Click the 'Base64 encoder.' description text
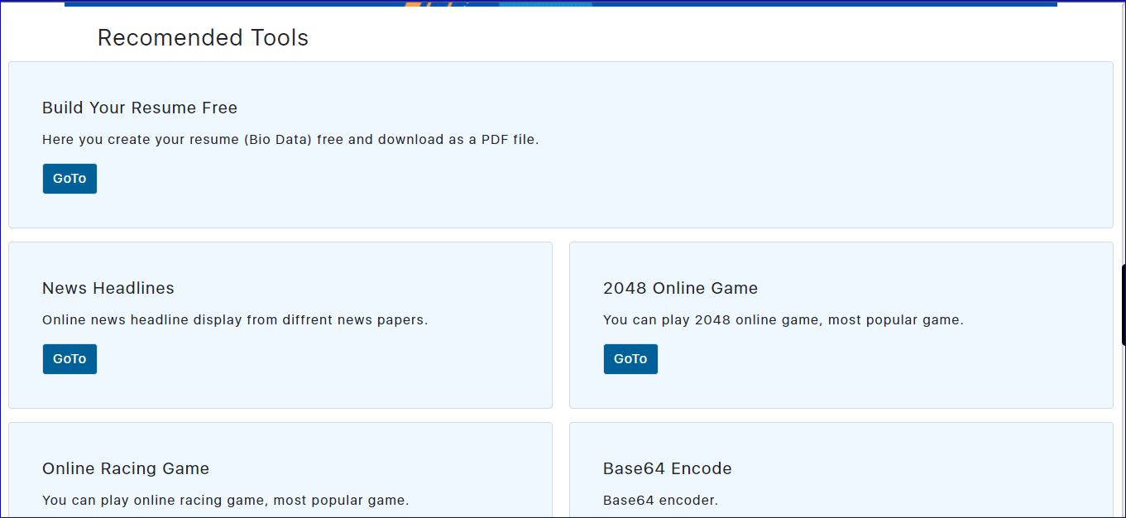1126x518 pixels. (x=660, y=501)
